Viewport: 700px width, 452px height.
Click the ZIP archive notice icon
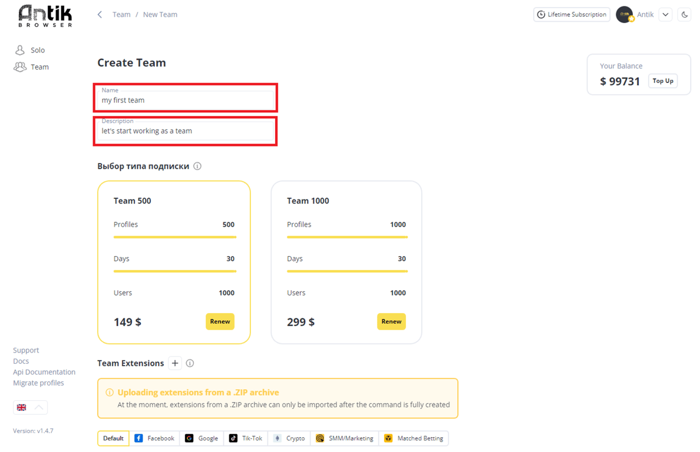[110, 393]
